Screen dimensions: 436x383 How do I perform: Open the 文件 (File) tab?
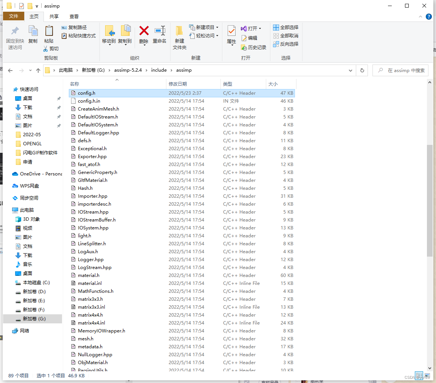(13, 16)
